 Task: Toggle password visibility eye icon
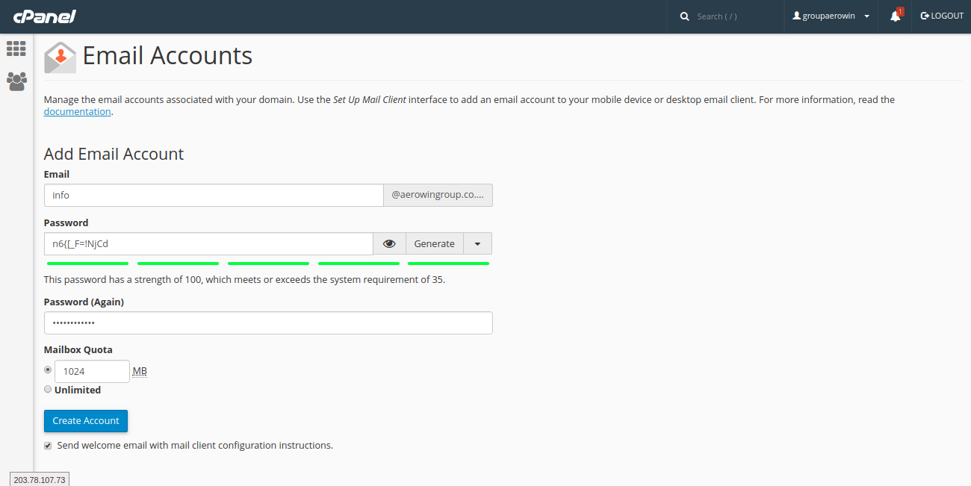[x=389, y=244]
